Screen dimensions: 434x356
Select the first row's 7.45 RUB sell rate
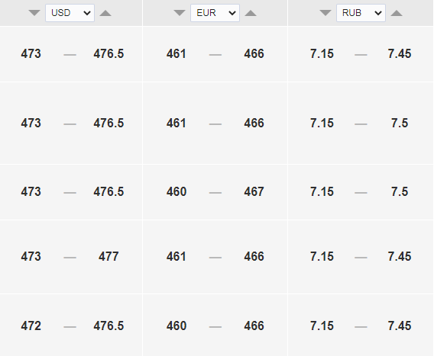(400, 53)
